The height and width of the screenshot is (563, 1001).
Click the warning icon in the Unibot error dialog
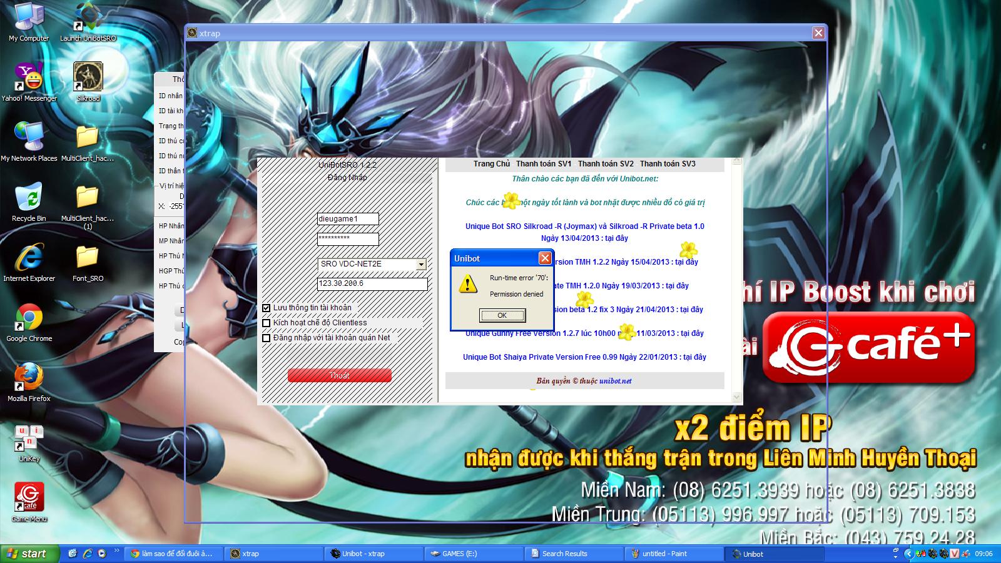tap(467, 285)
